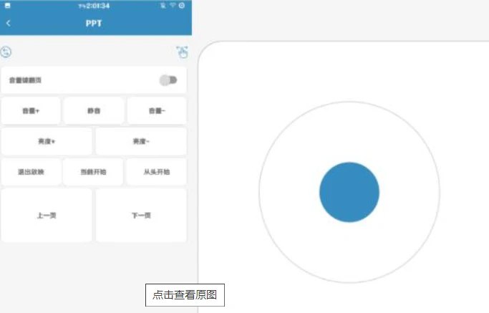Tap the 亮度- brightness button
The height and width of the screenshot is (313, 489).
(141, 141)
